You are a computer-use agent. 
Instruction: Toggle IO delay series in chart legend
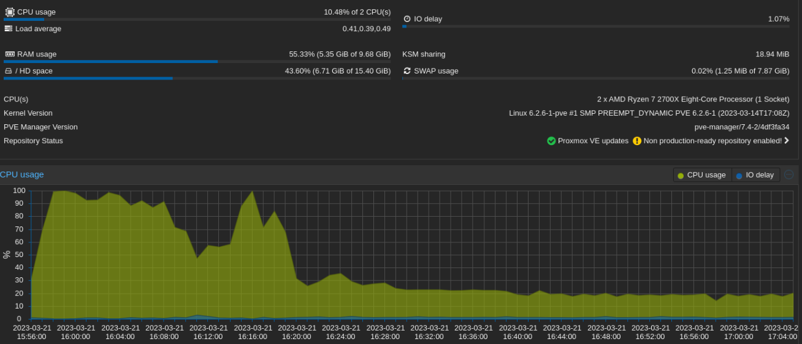click(755, 175)
